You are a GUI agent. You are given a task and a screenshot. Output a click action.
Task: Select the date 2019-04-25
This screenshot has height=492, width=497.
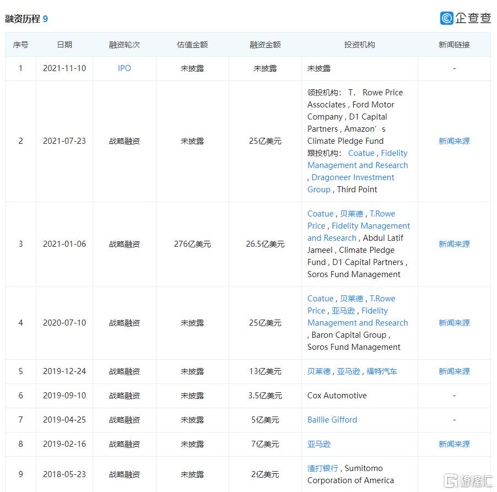[64, 420]
